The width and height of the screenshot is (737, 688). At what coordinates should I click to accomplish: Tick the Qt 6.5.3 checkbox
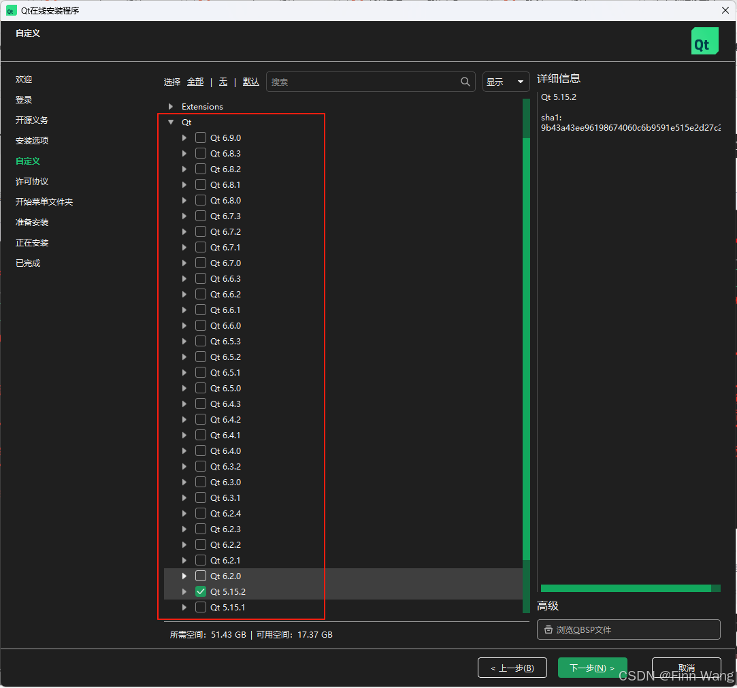(x=201, y=341)
